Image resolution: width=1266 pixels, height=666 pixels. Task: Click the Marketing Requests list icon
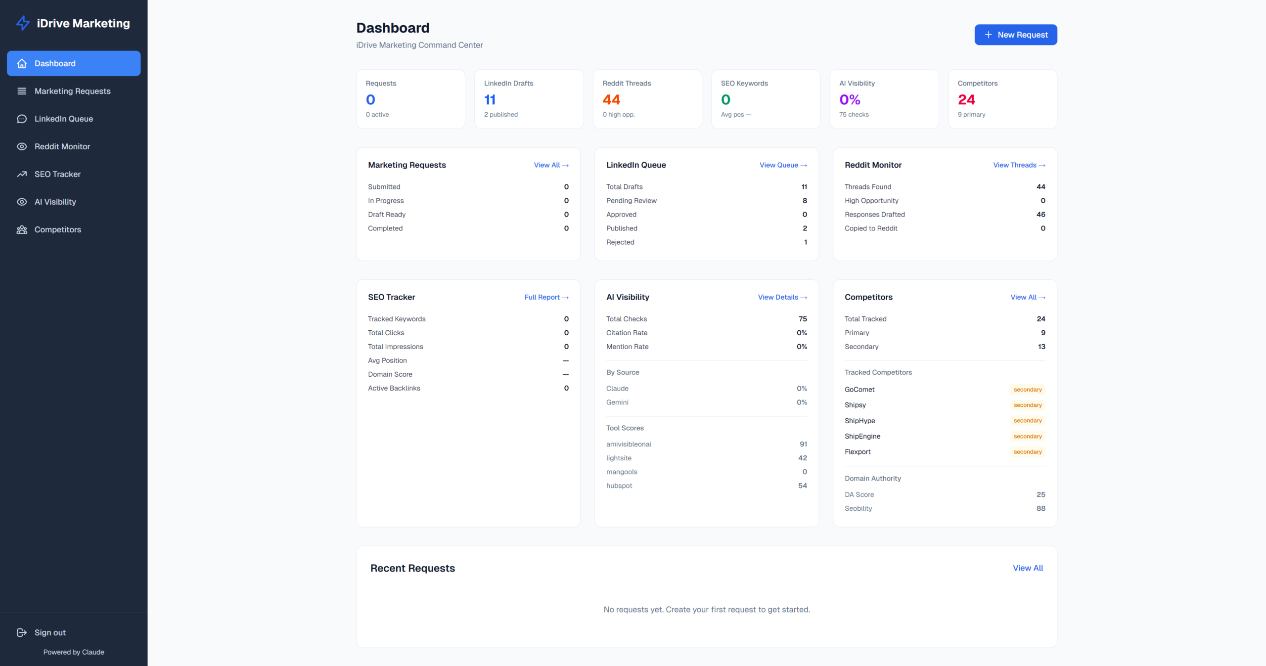[x=22, y=91]
